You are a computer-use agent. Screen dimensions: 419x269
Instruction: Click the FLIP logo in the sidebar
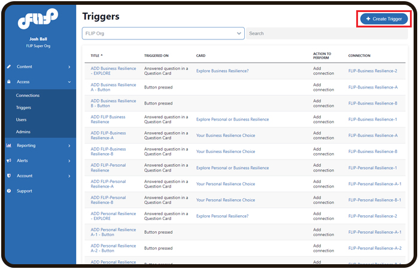click(x=38, y=19)
